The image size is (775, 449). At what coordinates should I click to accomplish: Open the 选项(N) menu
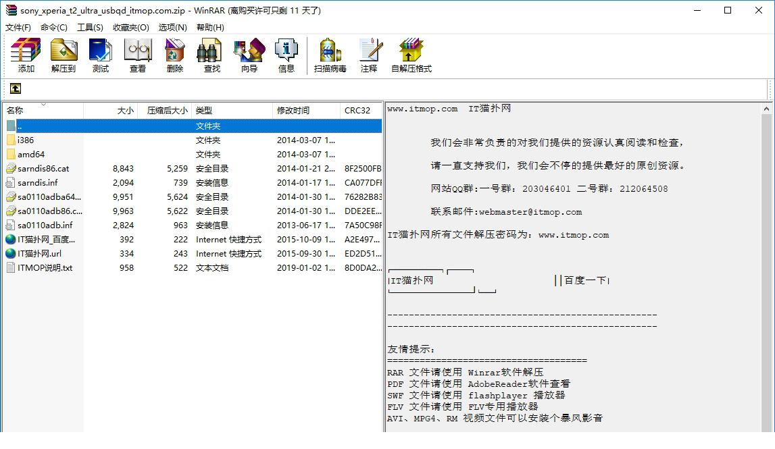point(172,28)
